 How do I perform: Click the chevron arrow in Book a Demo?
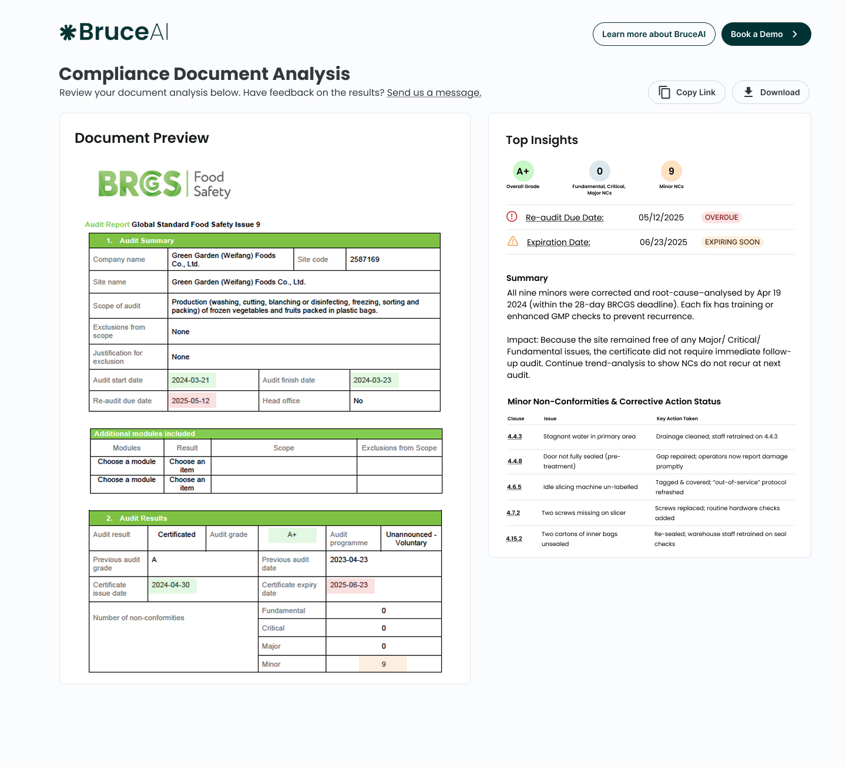[795, 34]
